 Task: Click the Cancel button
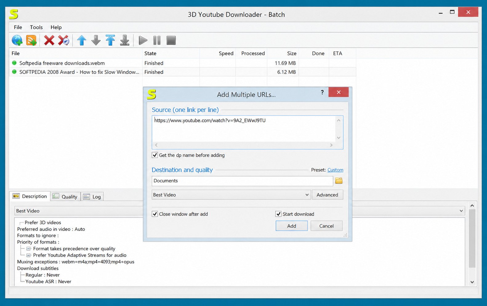tap(326, 226)
